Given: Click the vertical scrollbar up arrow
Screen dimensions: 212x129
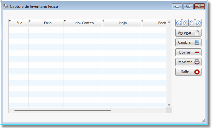Looking at the screenshot, I should tap(169, 22).
